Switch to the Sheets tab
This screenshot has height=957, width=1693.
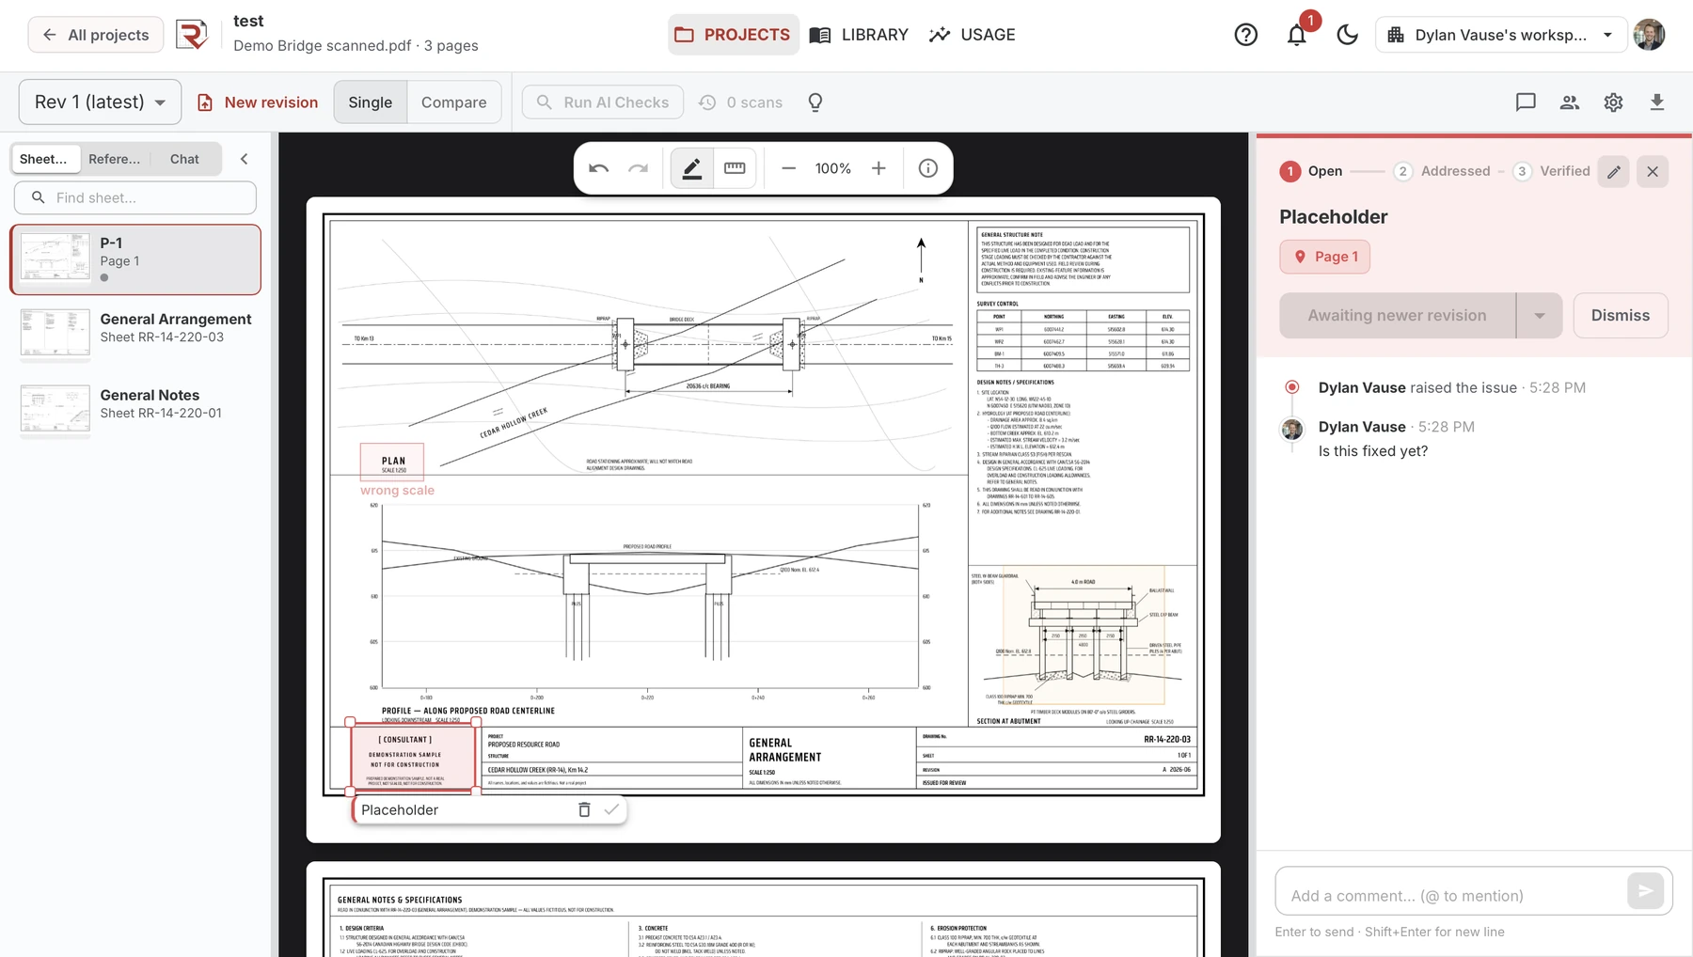44,159
